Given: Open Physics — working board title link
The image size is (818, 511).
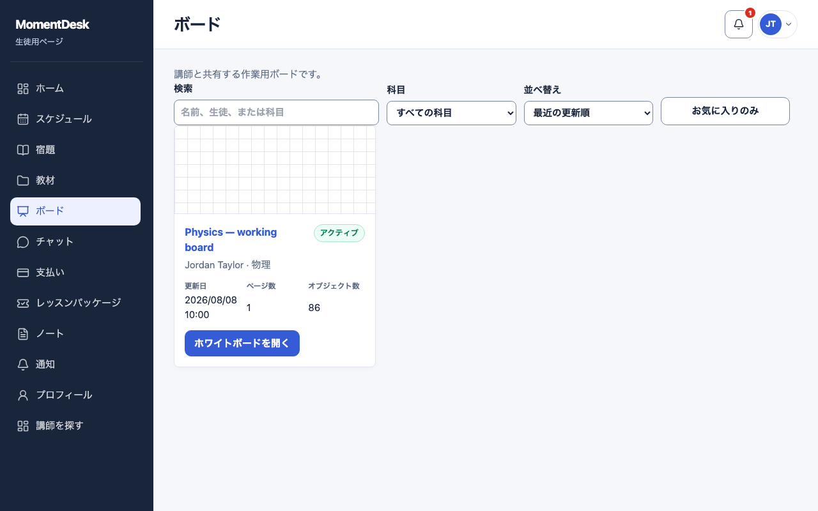Looking at the screenshot, I should pyautogui.click(x=231, y=240).
